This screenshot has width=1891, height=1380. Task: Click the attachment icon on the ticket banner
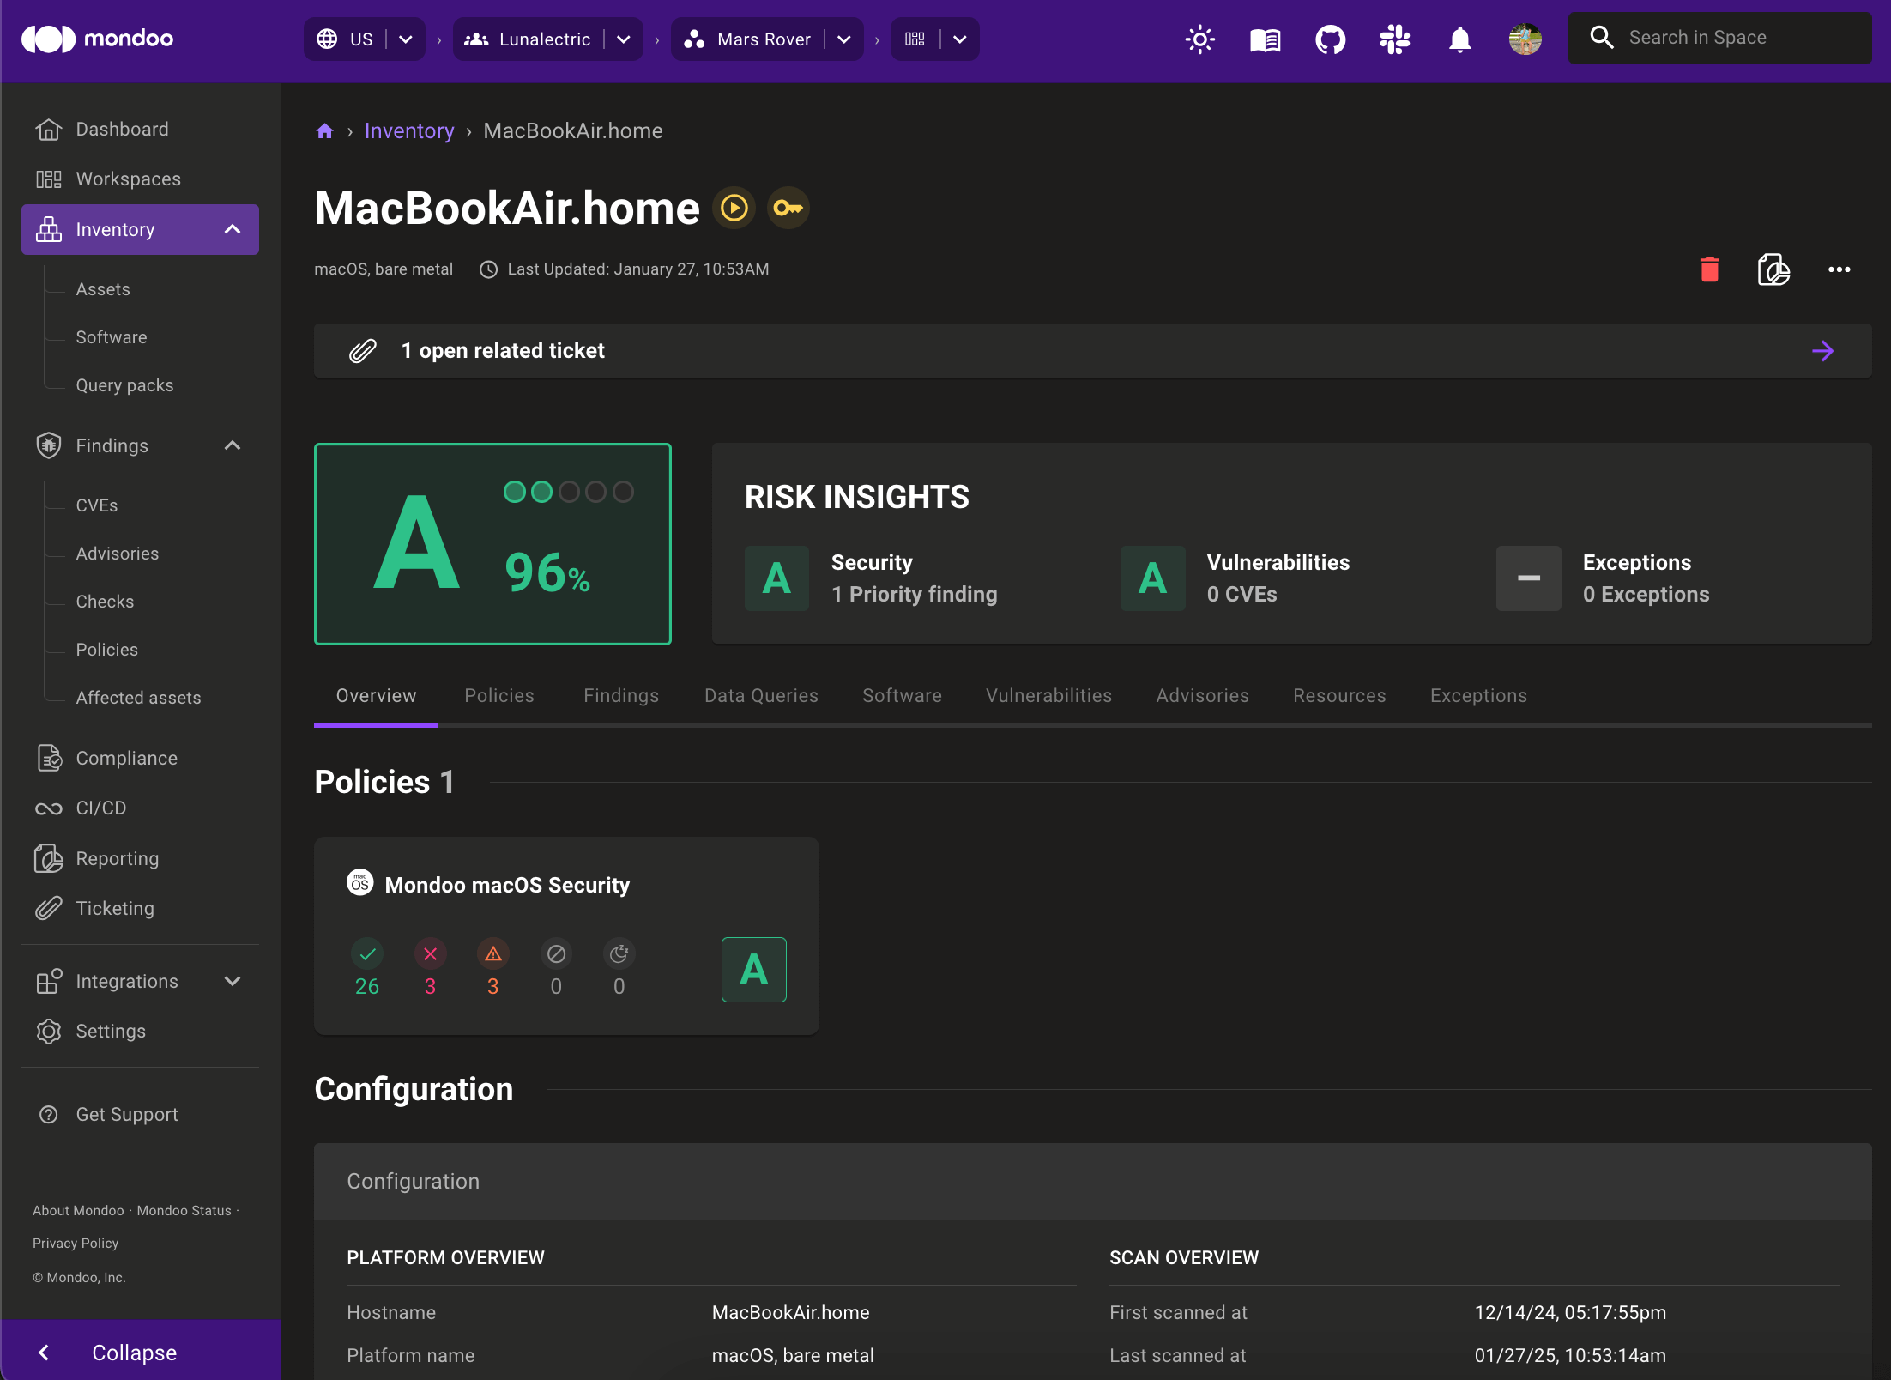(363, 350)
